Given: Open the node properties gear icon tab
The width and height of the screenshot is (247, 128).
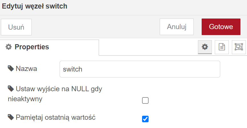Looking at the screenshot, I should click(205, 47).
